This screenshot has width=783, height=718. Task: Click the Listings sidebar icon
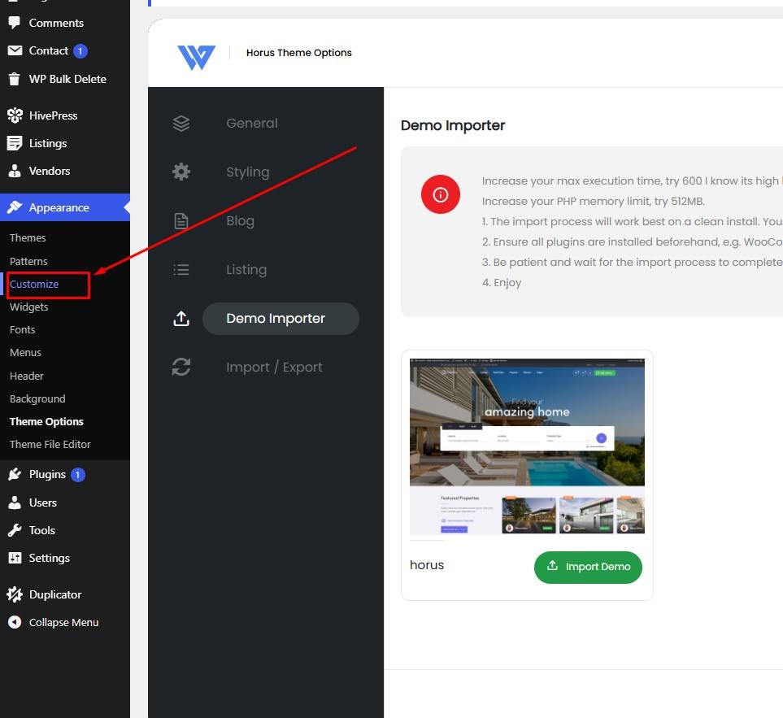[x=15, y=143]
